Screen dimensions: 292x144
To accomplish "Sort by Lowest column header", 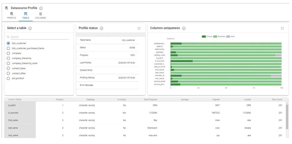I will point(248,100).
